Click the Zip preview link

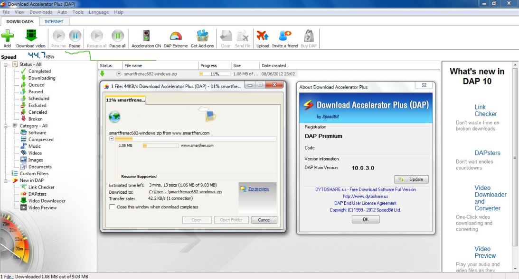point(258,189)
